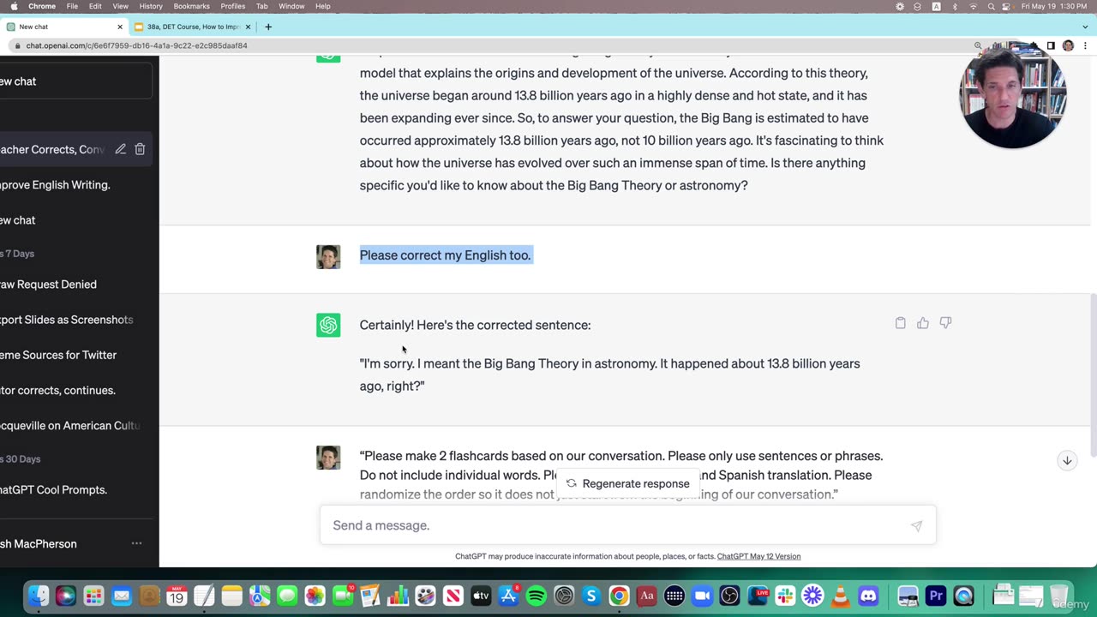The height and width of the screenshot is (617, 1097).
Task: Open Apple TV from the Dock
Action: point(481,595)
